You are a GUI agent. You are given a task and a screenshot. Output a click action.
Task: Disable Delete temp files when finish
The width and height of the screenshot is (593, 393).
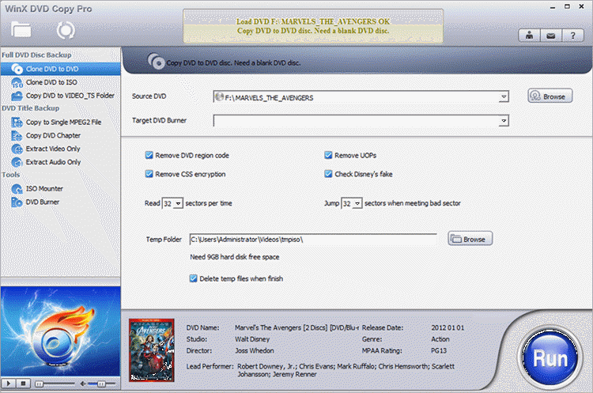pyautogui.click(x=194, y=278)
